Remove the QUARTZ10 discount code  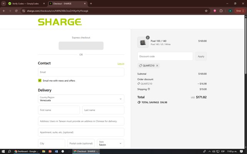[x=157, y=66]
